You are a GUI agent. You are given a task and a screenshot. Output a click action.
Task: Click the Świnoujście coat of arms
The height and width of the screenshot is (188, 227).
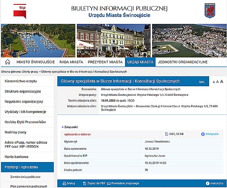click(210, 11)
